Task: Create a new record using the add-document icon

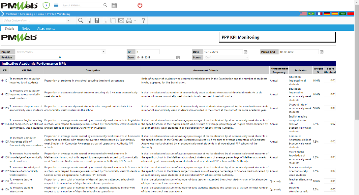Action: pyautogui.click(x=89, y=20)
